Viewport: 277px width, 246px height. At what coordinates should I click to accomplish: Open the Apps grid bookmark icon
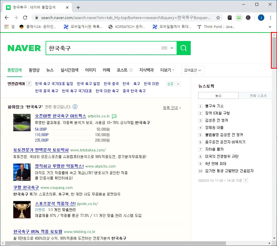click(7, 27)
